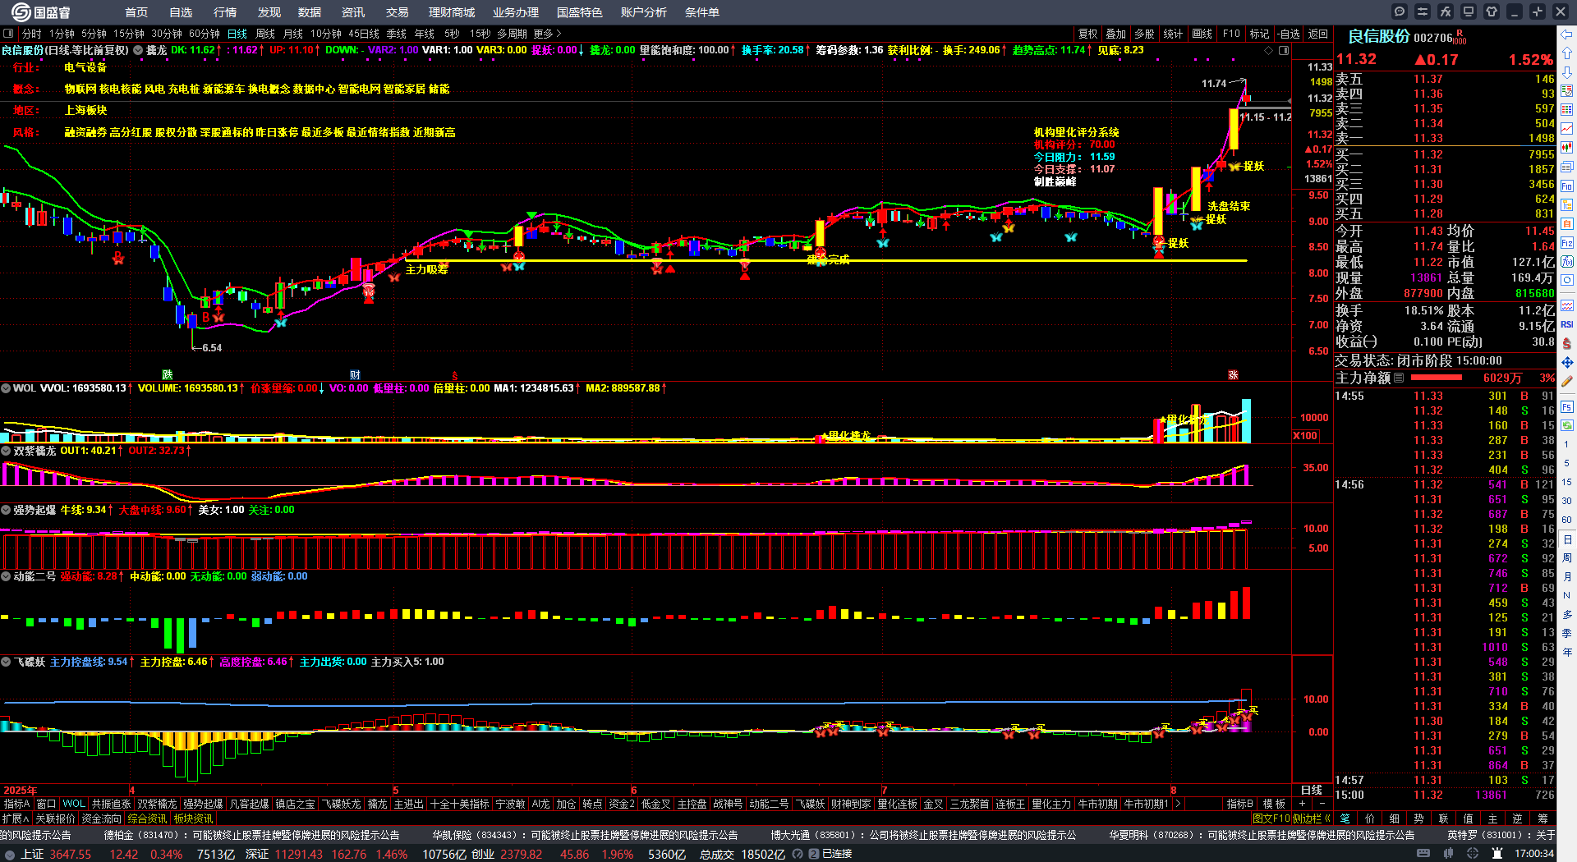This screenshot has width=1577, height=862.
Task: Click the 模板 template button
Action: (x=1274, y=804)
